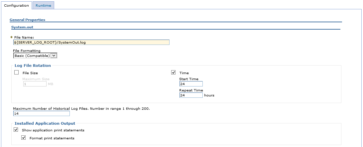Focus the File Name text field
363x147 pixels.
coord(91,42)
